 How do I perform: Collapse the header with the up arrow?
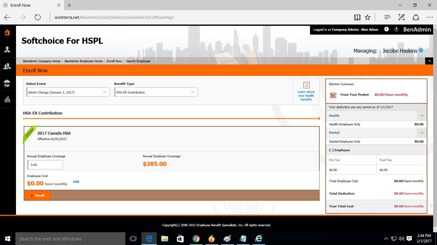(429, 61)
